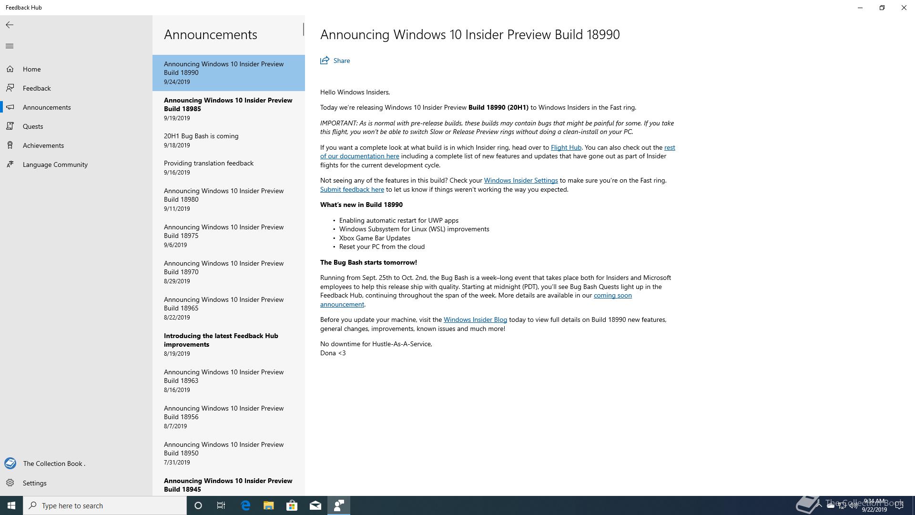
Task: Click the taskbar clock and date
Action: 874,505
